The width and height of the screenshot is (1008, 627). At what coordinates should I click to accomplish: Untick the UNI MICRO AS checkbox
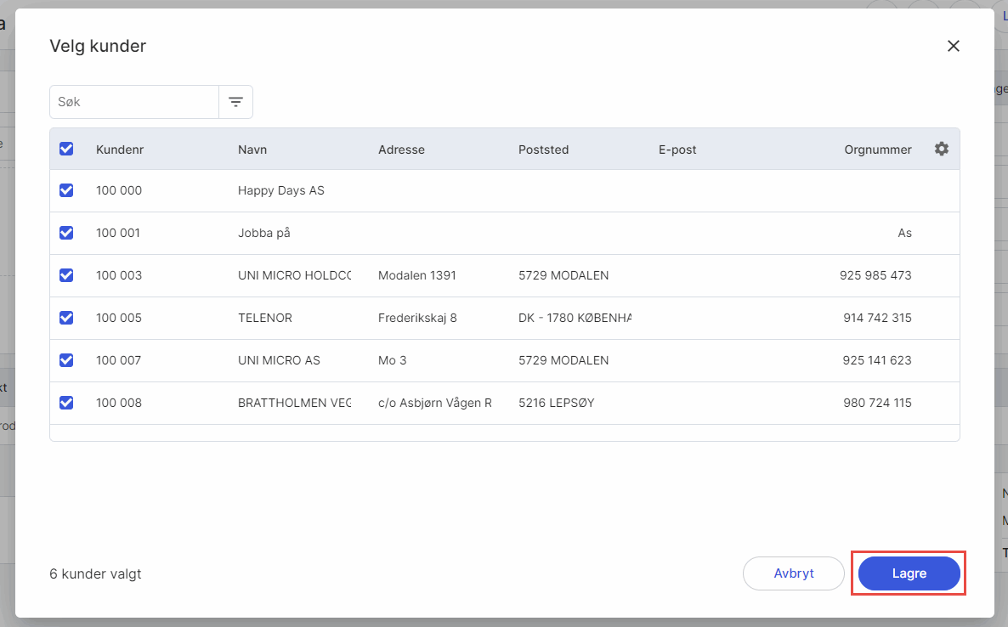point(66,360)
